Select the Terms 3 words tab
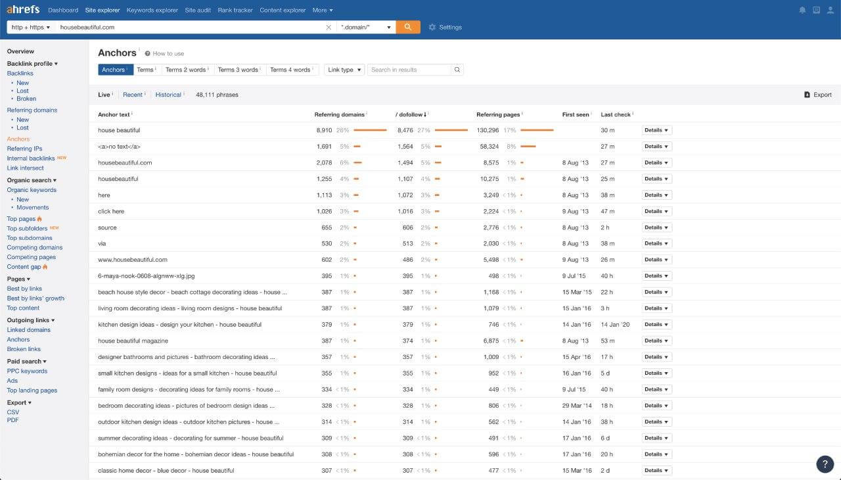 240,70
